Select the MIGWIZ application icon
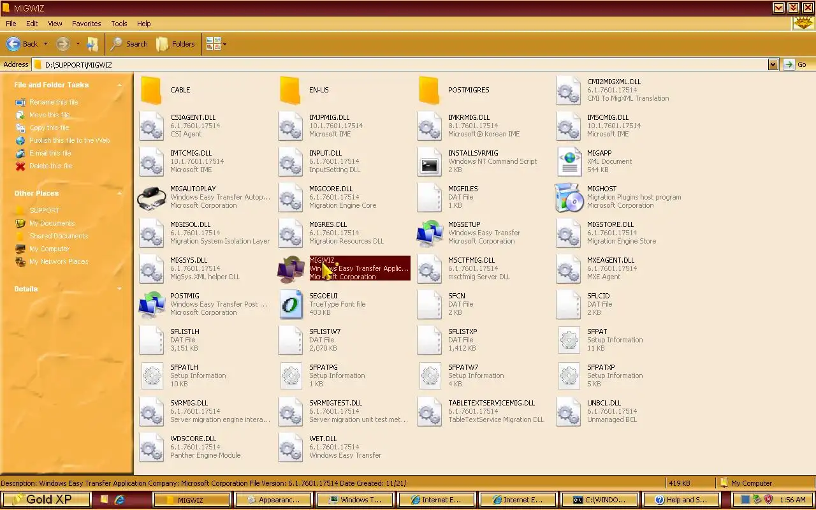Screen dimensions: 816x510 (291, 268)
